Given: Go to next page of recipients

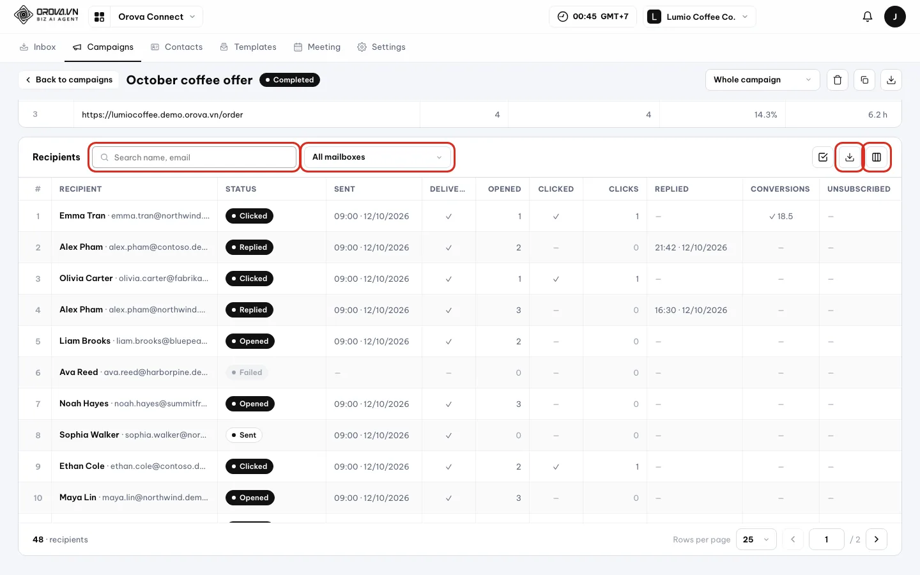Looking at the screenshot, I should click(x=877, y=539).
